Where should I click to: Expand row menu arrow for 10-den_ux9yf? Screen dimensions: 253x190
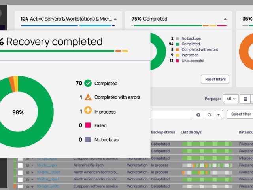coord(32,173)
